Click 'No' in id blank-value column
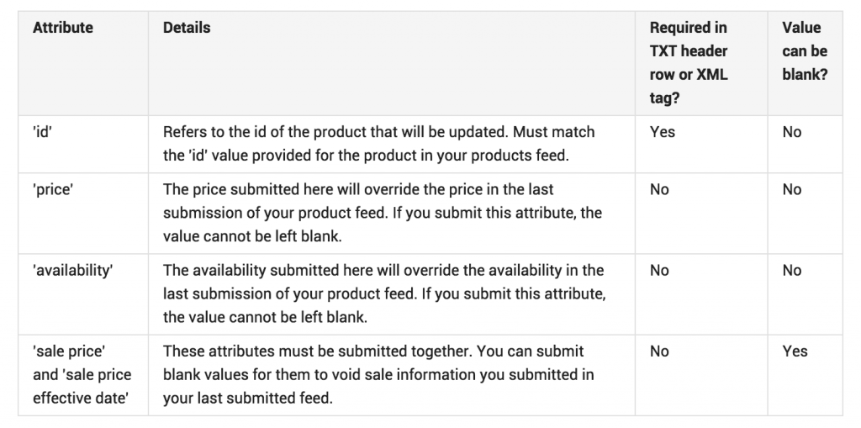Viewport: 861px width, 428px height. (792, 132)
